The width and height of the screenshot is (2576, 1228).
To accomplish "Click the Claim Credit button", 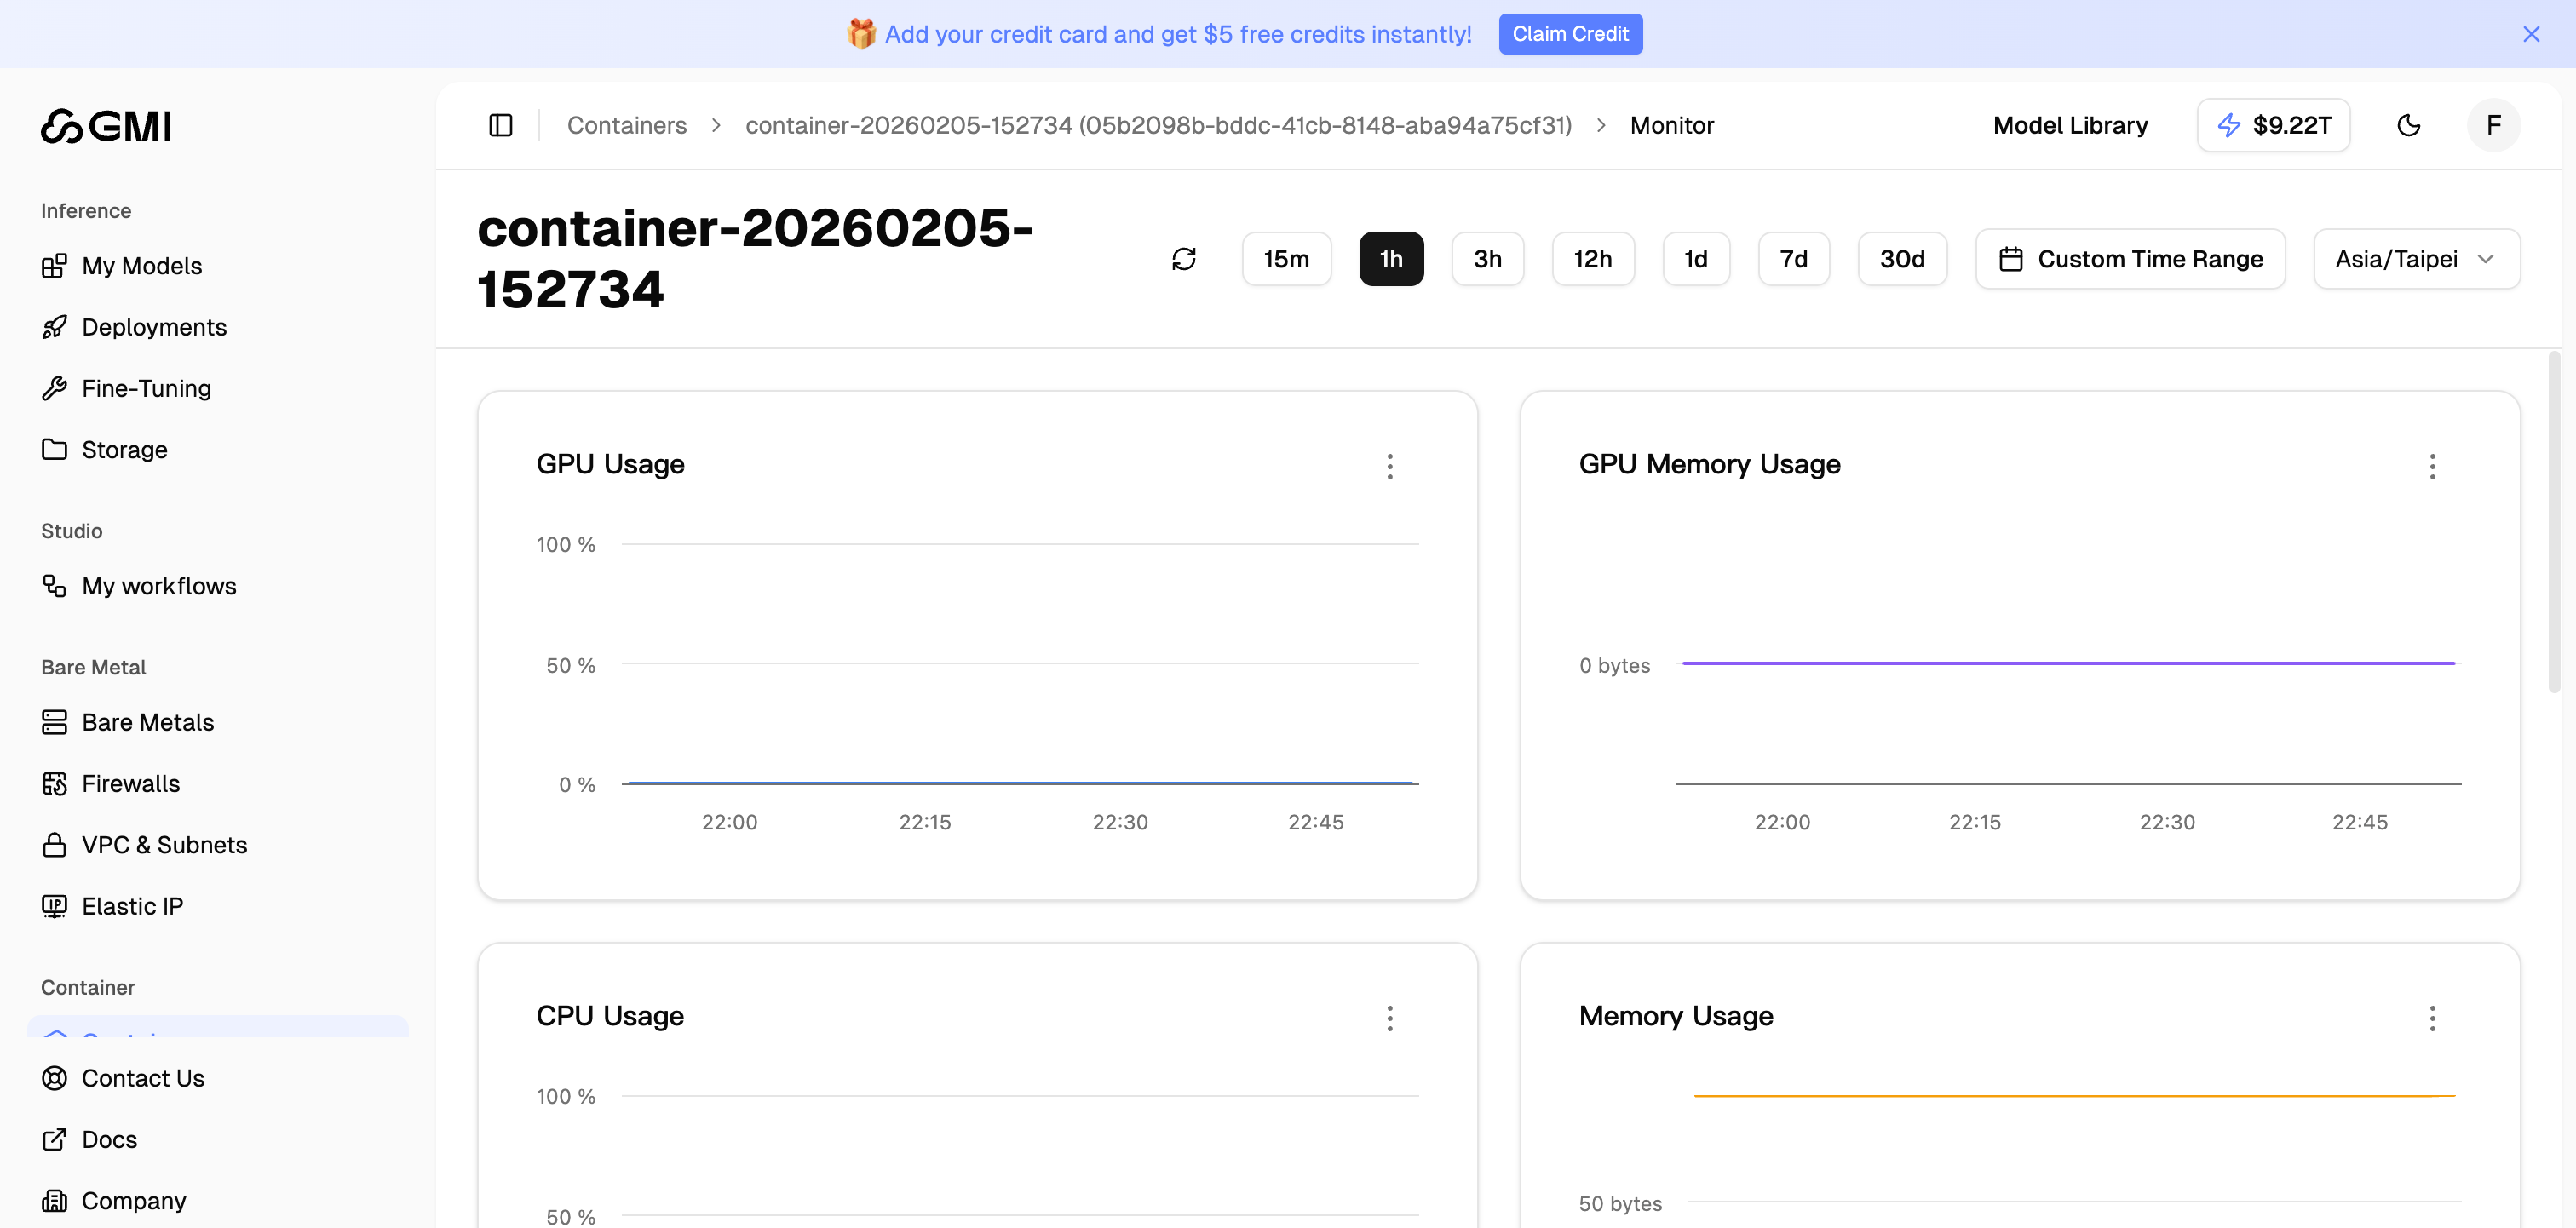I will coord(1570,33).
